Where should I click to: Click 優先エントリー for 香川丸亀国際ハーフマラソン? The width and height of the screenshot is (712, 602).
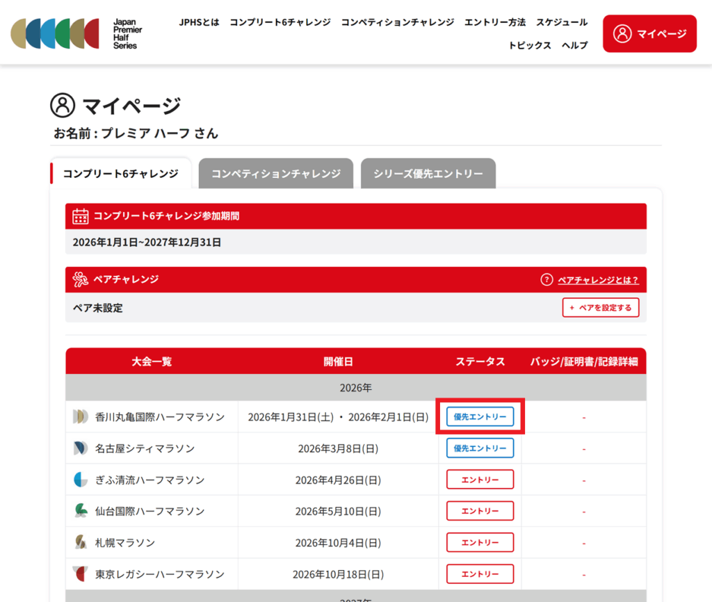[480, 417]
